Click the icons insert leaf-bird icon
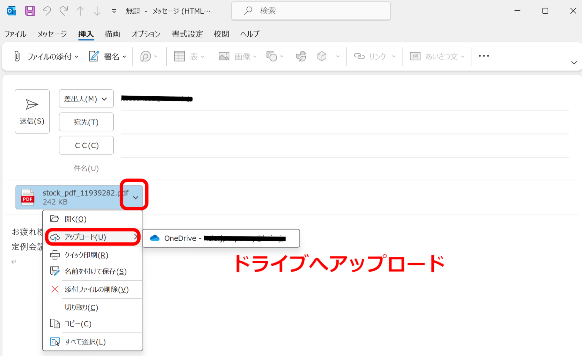Image resolution: width=582 pixels, height=356 pixels. [301, 56]
